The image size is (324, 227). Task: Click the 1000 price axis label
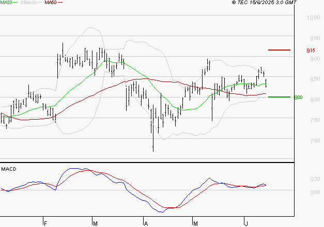pos(313,18)
